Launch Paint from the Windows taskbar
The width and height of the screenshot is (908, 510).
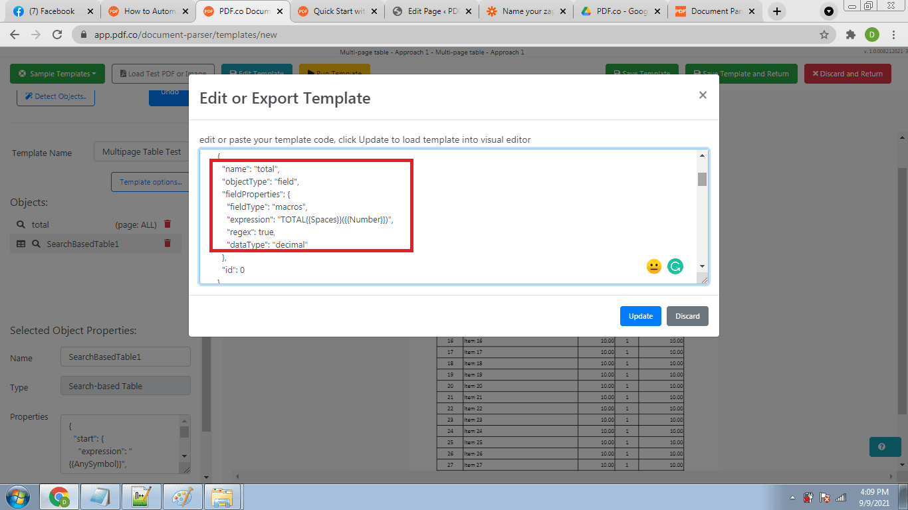[x=181, y=497]
